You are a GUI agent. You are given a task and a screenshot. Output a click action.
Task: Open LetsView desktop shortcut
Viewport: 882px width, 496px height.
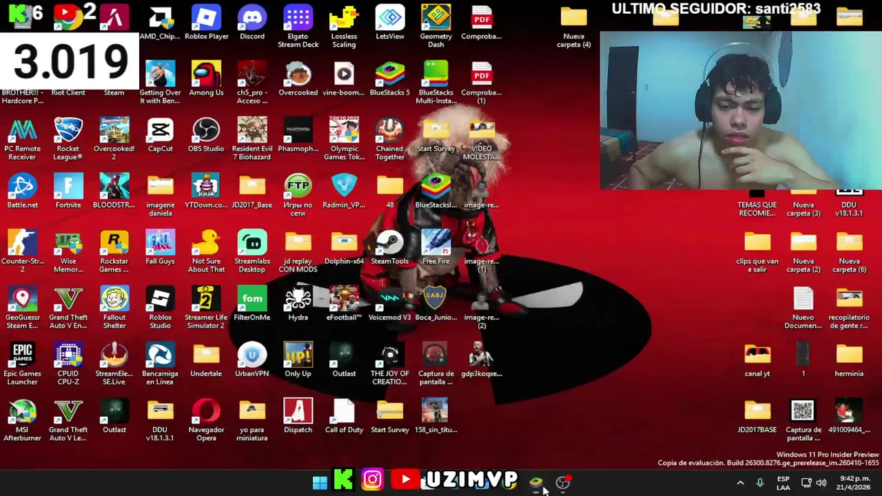[389, 23]
